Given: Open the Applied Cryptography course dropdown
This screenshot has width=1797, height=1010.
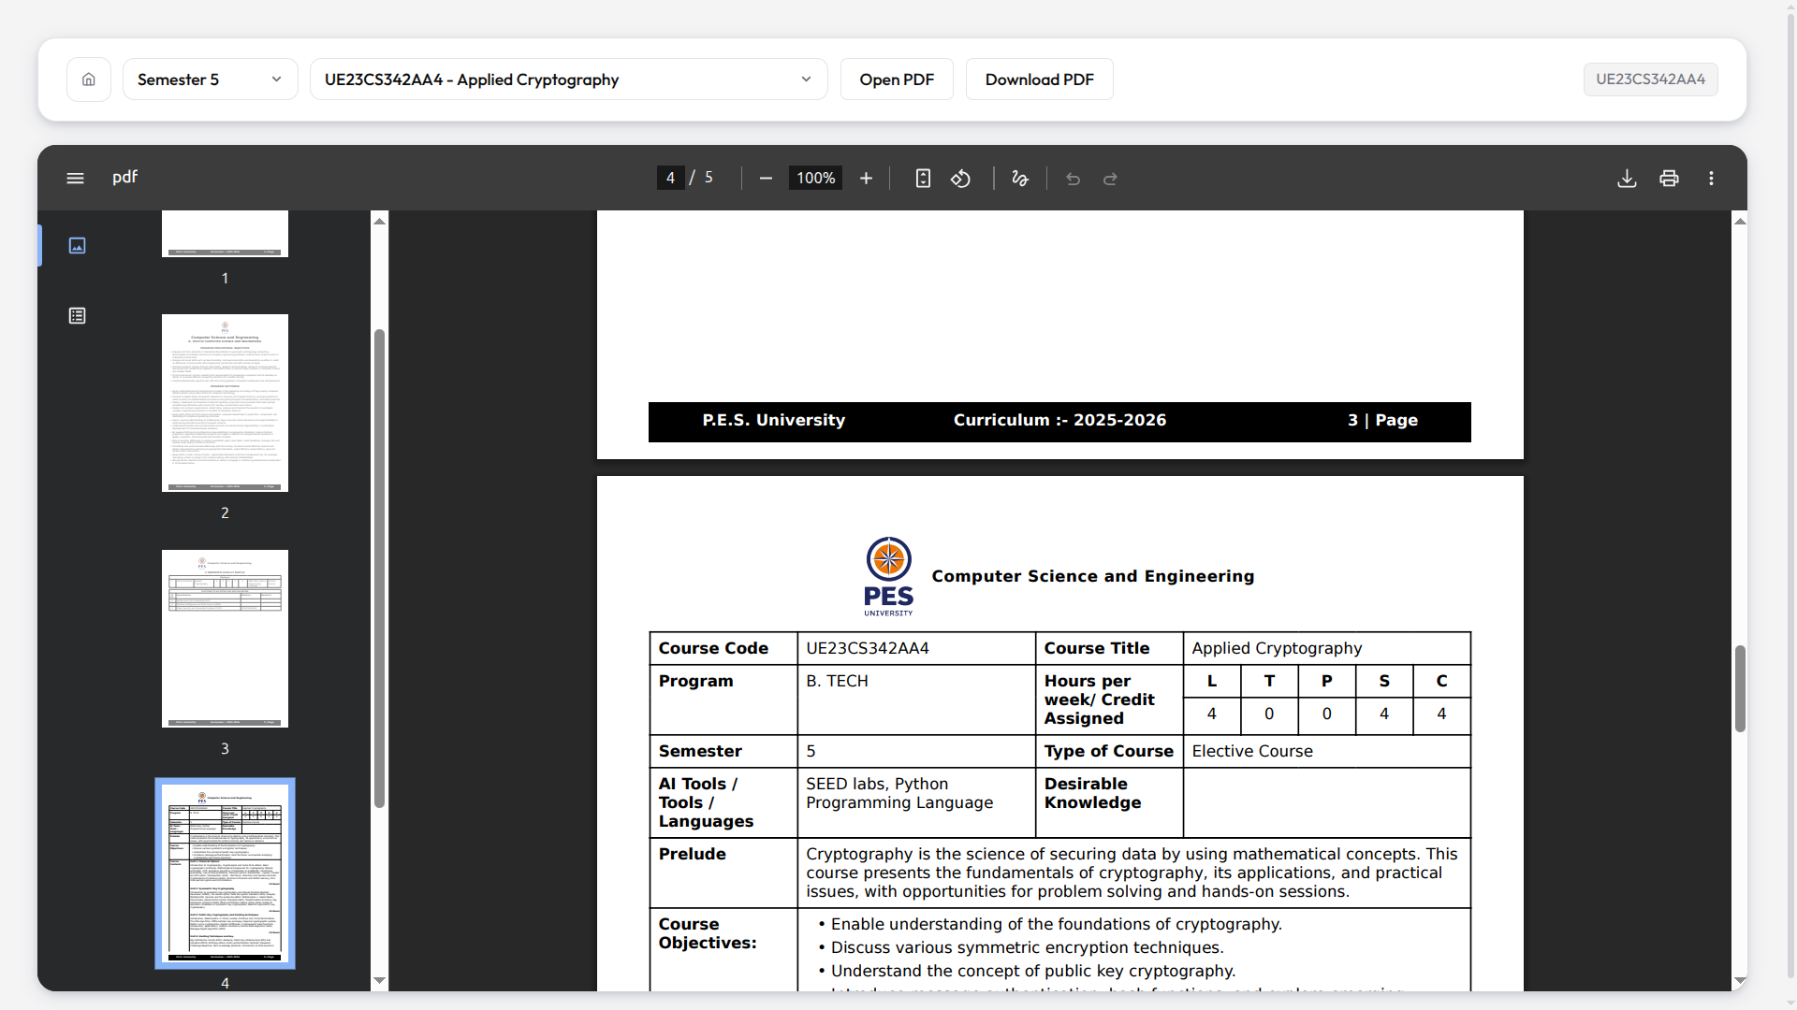Looking at the screenshot, I should [568, 79].
